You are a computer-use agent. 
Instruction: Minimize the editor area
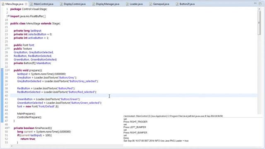(255, 3)
